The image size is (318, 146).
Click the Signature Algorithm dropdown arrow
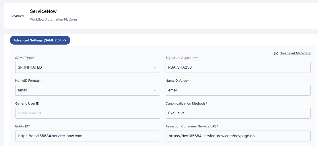point(305,68)
